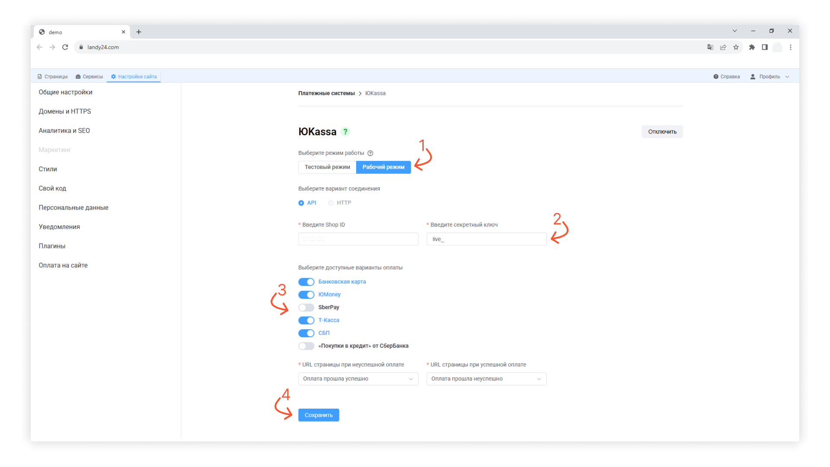830x467 pixels.
Task: Click the Сохранить button
Action: [x=319, y=415]
